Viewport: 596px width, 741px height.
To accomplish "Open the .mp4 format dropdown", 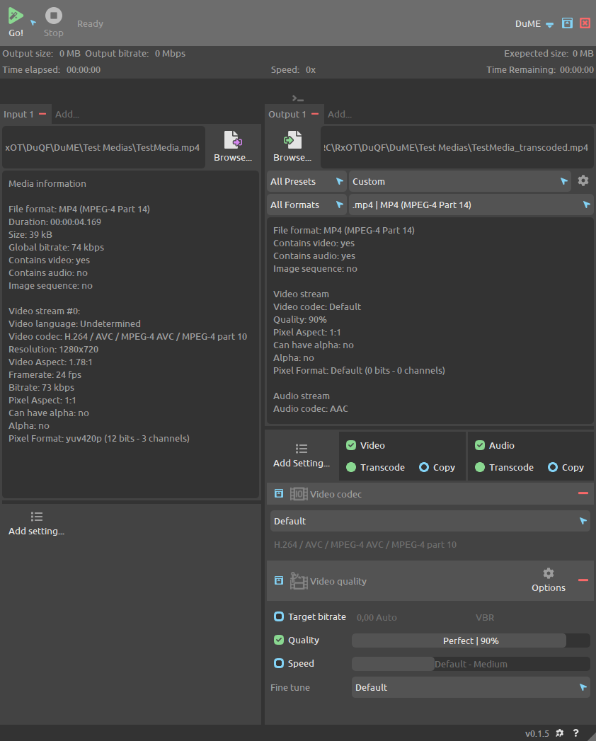I will coord(471,205).
